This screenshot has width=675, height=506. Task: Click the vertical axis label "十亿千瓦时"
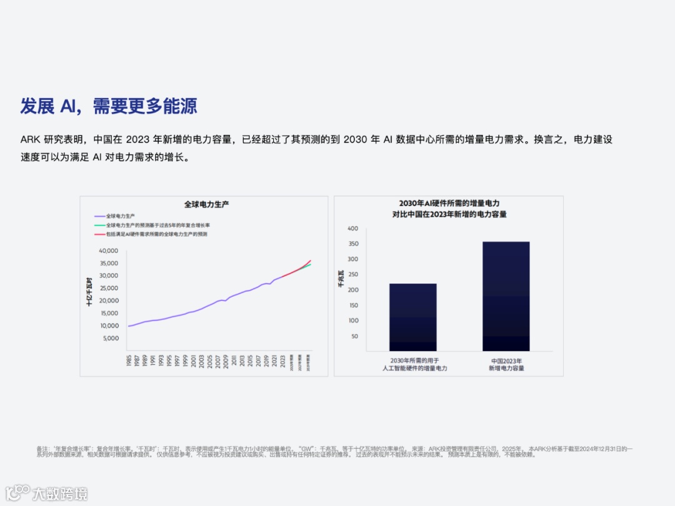click(x=89, y=291)
